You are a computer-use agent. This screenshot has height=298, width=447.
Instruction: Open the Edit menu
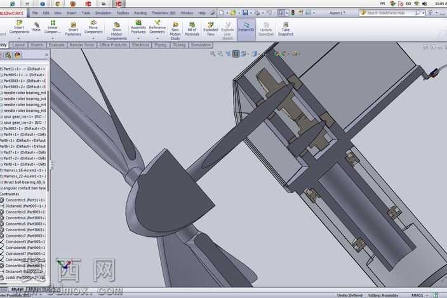(x=46, y=13)
